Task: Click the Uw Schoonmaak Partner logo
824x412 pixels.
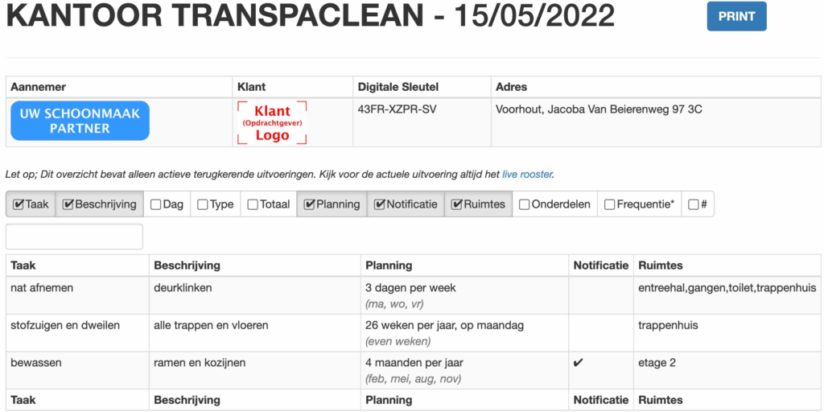Action: click(80, 121)
